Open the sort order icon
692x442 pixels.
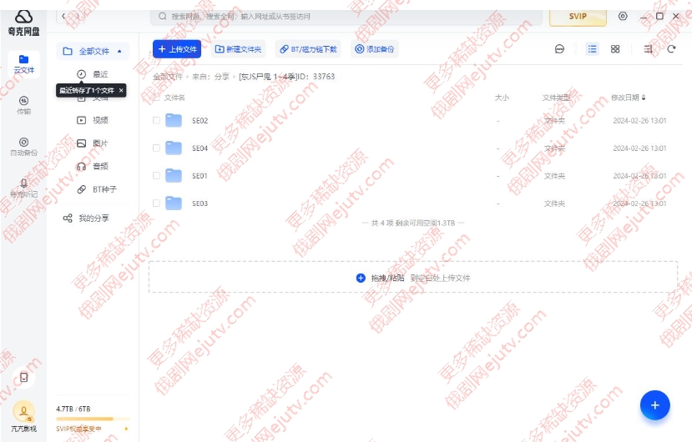(x=648, y=49)
